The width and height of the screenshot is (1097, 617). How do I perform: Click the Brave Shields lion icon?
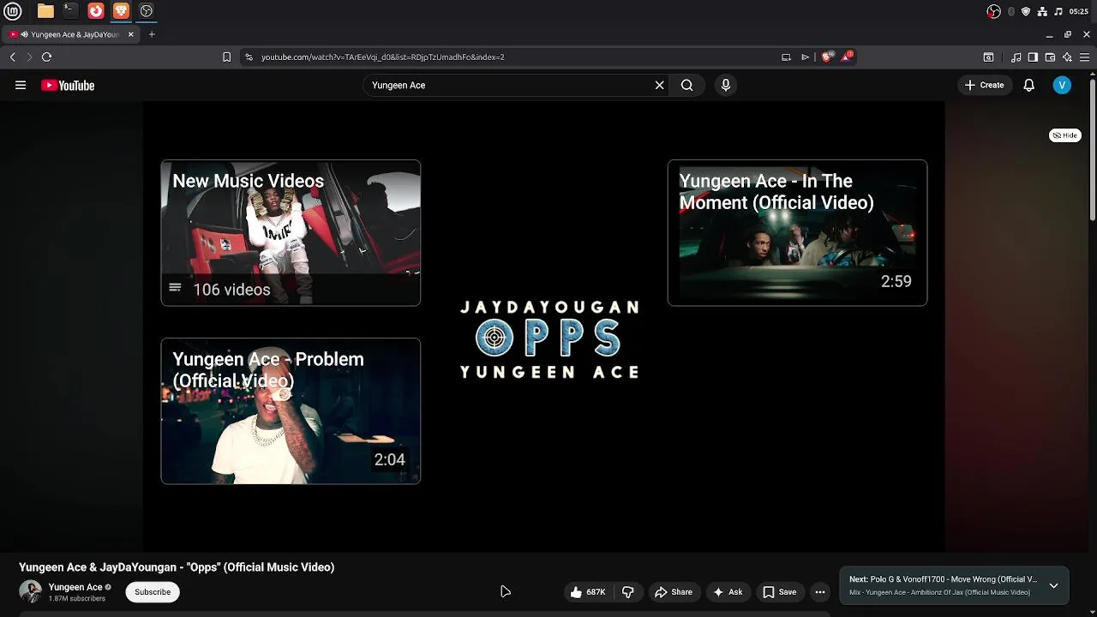pos(826,57)
